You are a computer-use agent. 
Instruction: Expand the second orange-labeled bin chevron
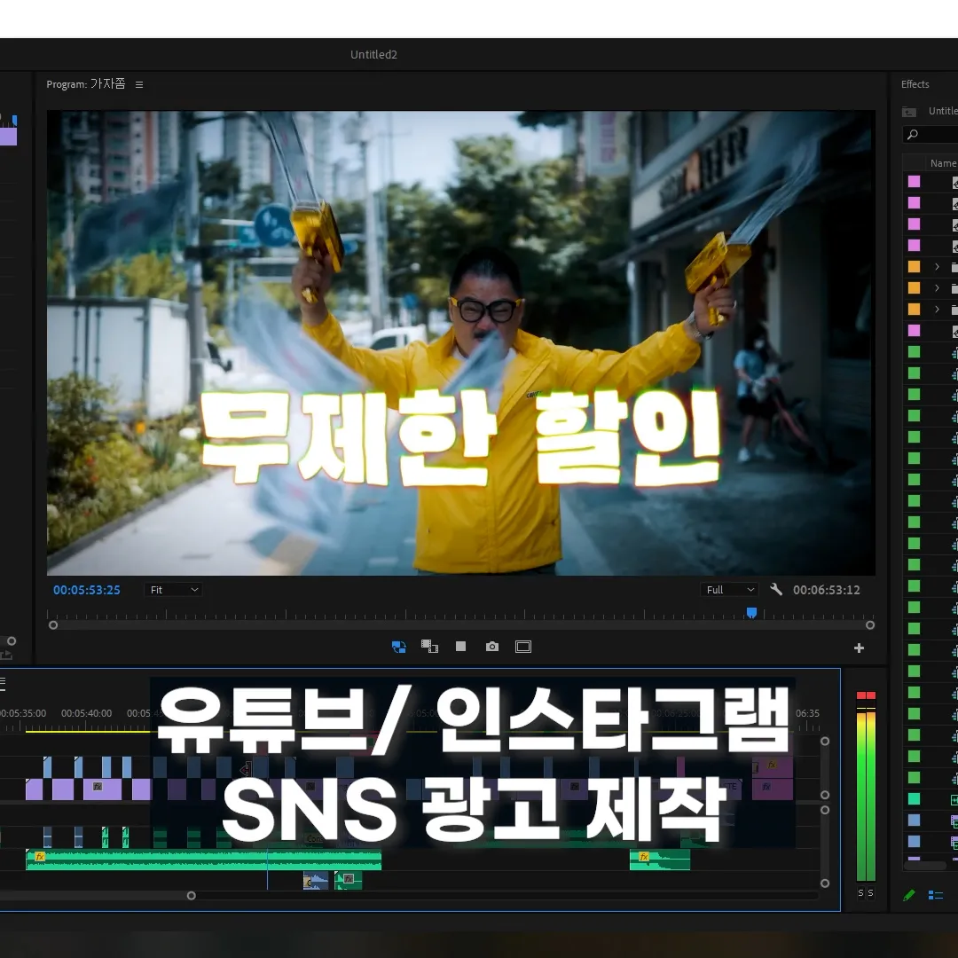click(x=937, y=287)
